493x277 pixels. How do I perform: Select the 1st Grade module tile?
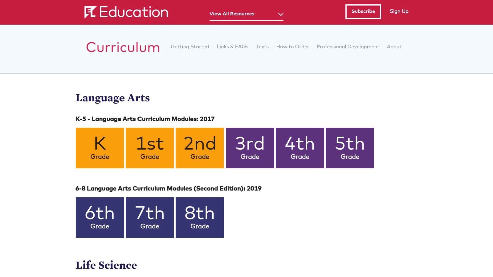[x=150, y=148]
